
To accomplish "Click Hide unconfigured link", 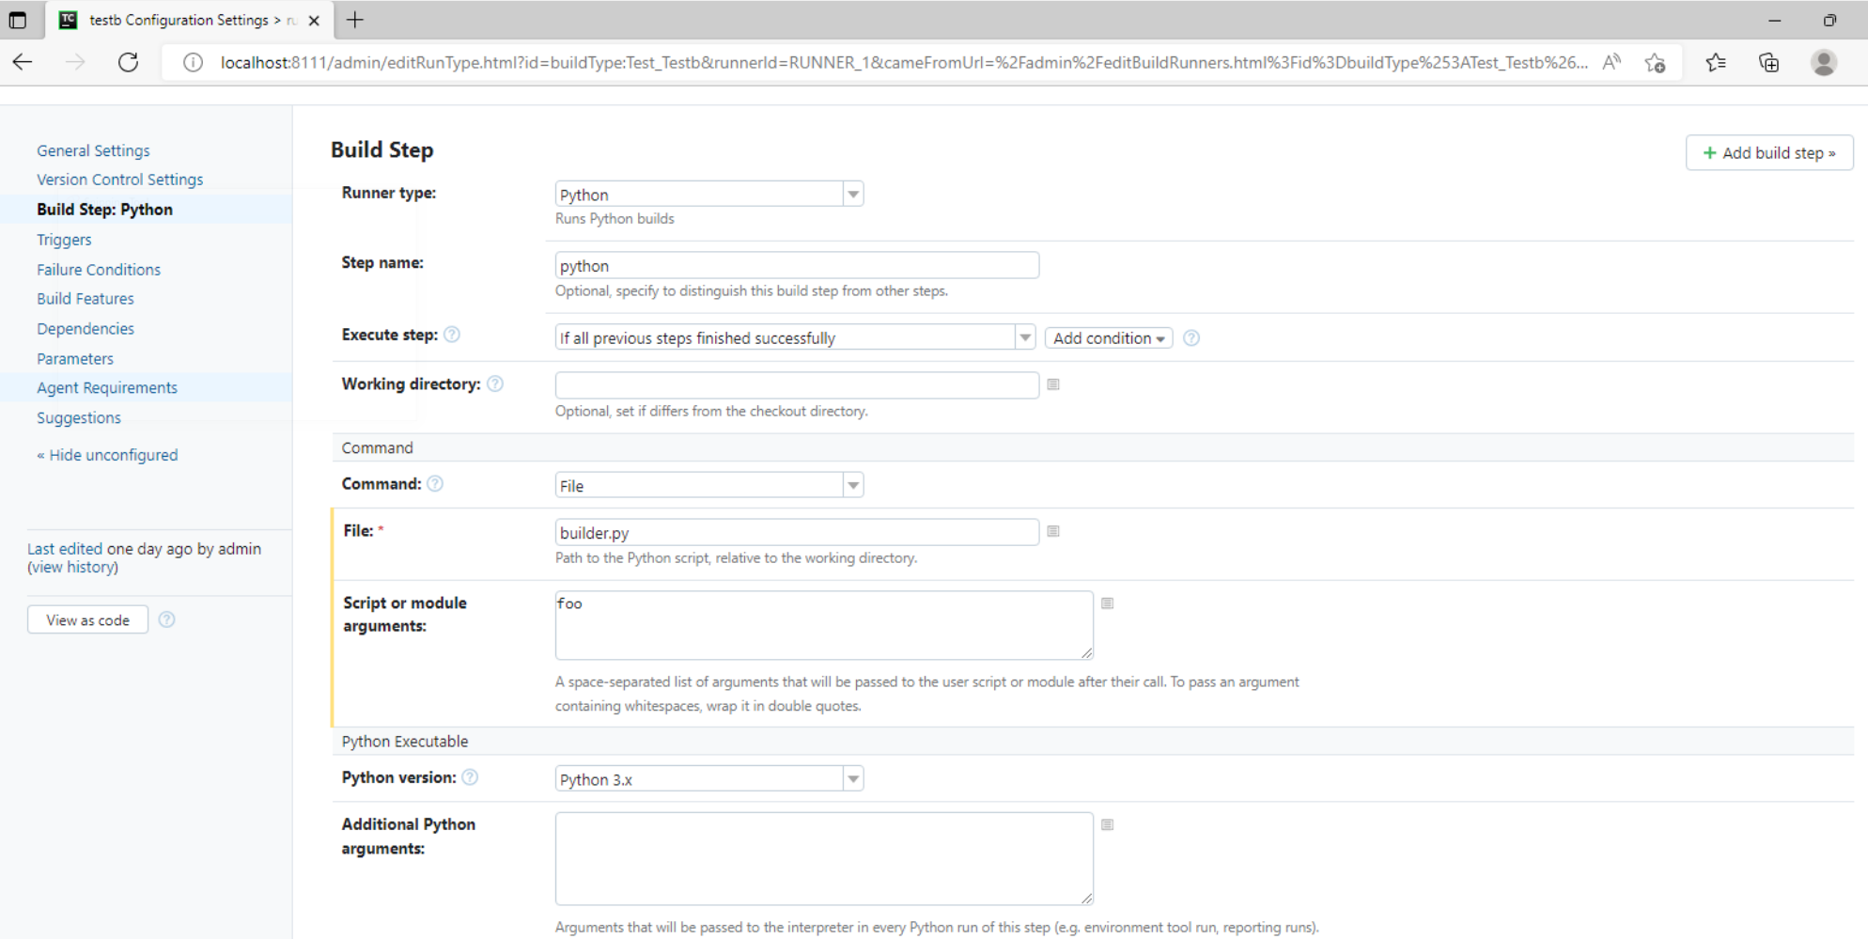I will [107, 455].
